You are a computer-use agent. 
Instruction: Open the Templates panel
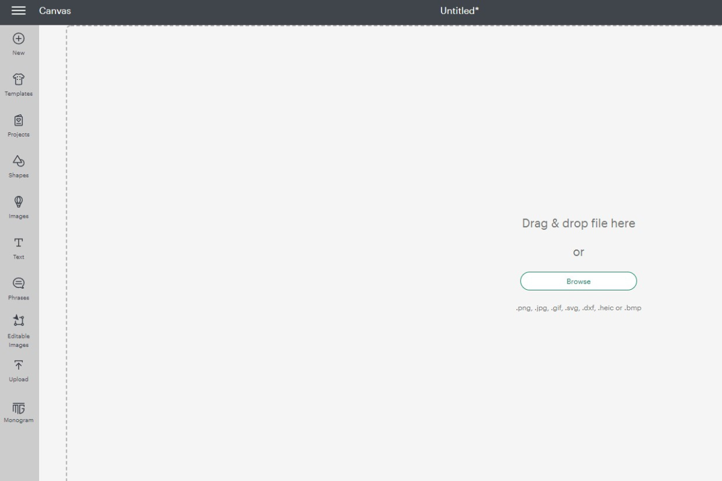(x=19, y=85)
